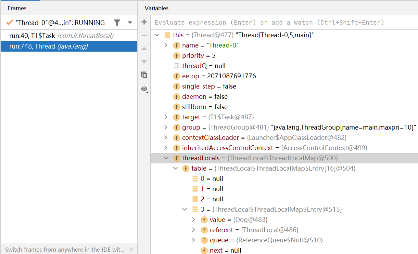Select the single_step = false row
418x254 pixels.
pyautogui.click(x=284, y=86)
